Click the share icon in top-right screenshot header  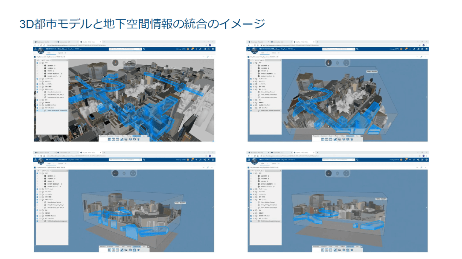pos(419,49)
